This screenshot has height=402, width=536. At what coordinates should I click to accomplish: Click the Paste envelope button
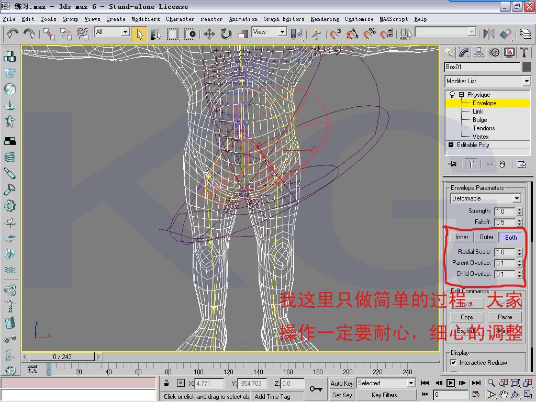pyautogui.click(x=505, y=317)
